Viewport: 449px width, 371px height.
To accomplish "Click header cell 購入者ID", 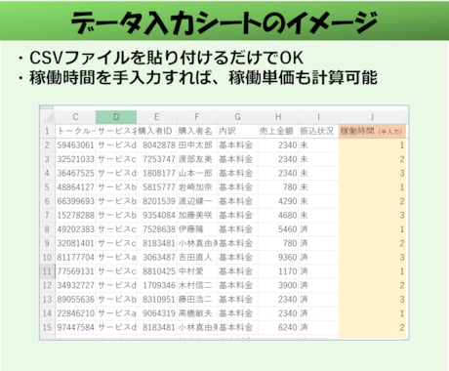I will click(156, 131).
